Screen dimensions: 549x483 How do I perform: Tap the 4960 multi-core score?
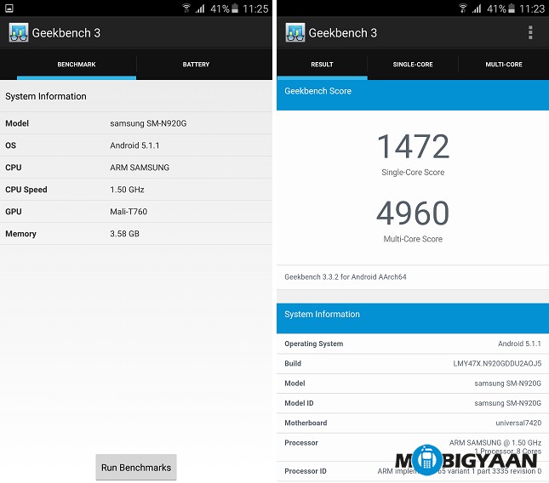[x=413, y=213]
